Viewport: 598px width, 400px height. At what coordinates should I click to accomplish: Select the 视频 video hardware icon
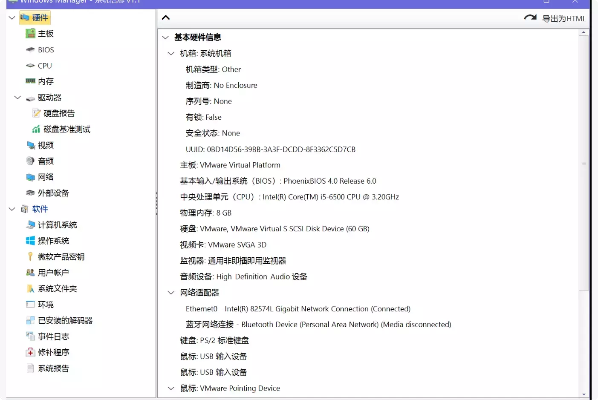(30, 145)
